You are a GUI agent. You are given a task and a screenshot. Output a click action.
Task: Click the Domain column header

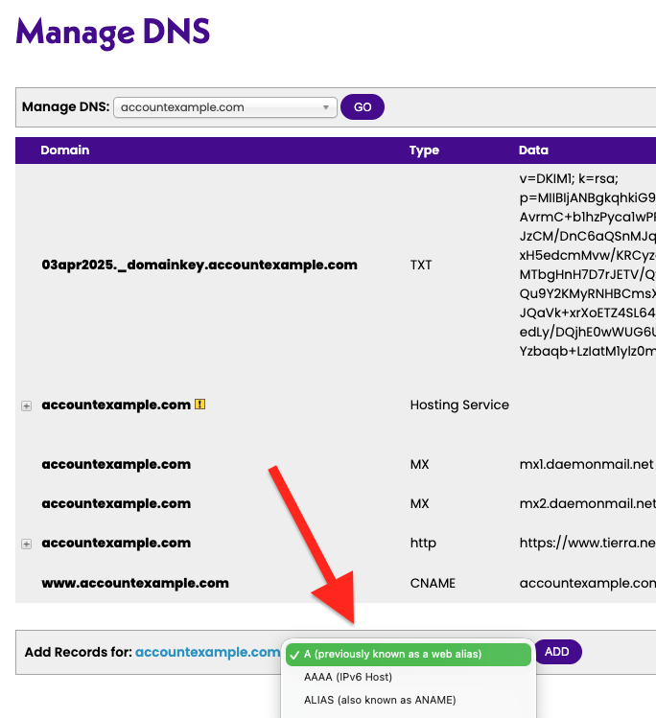65,151
